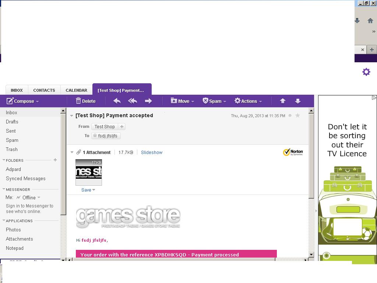Reply to the message with single arrow
This screenshot has width=377, height=283.
pos(117,101)
